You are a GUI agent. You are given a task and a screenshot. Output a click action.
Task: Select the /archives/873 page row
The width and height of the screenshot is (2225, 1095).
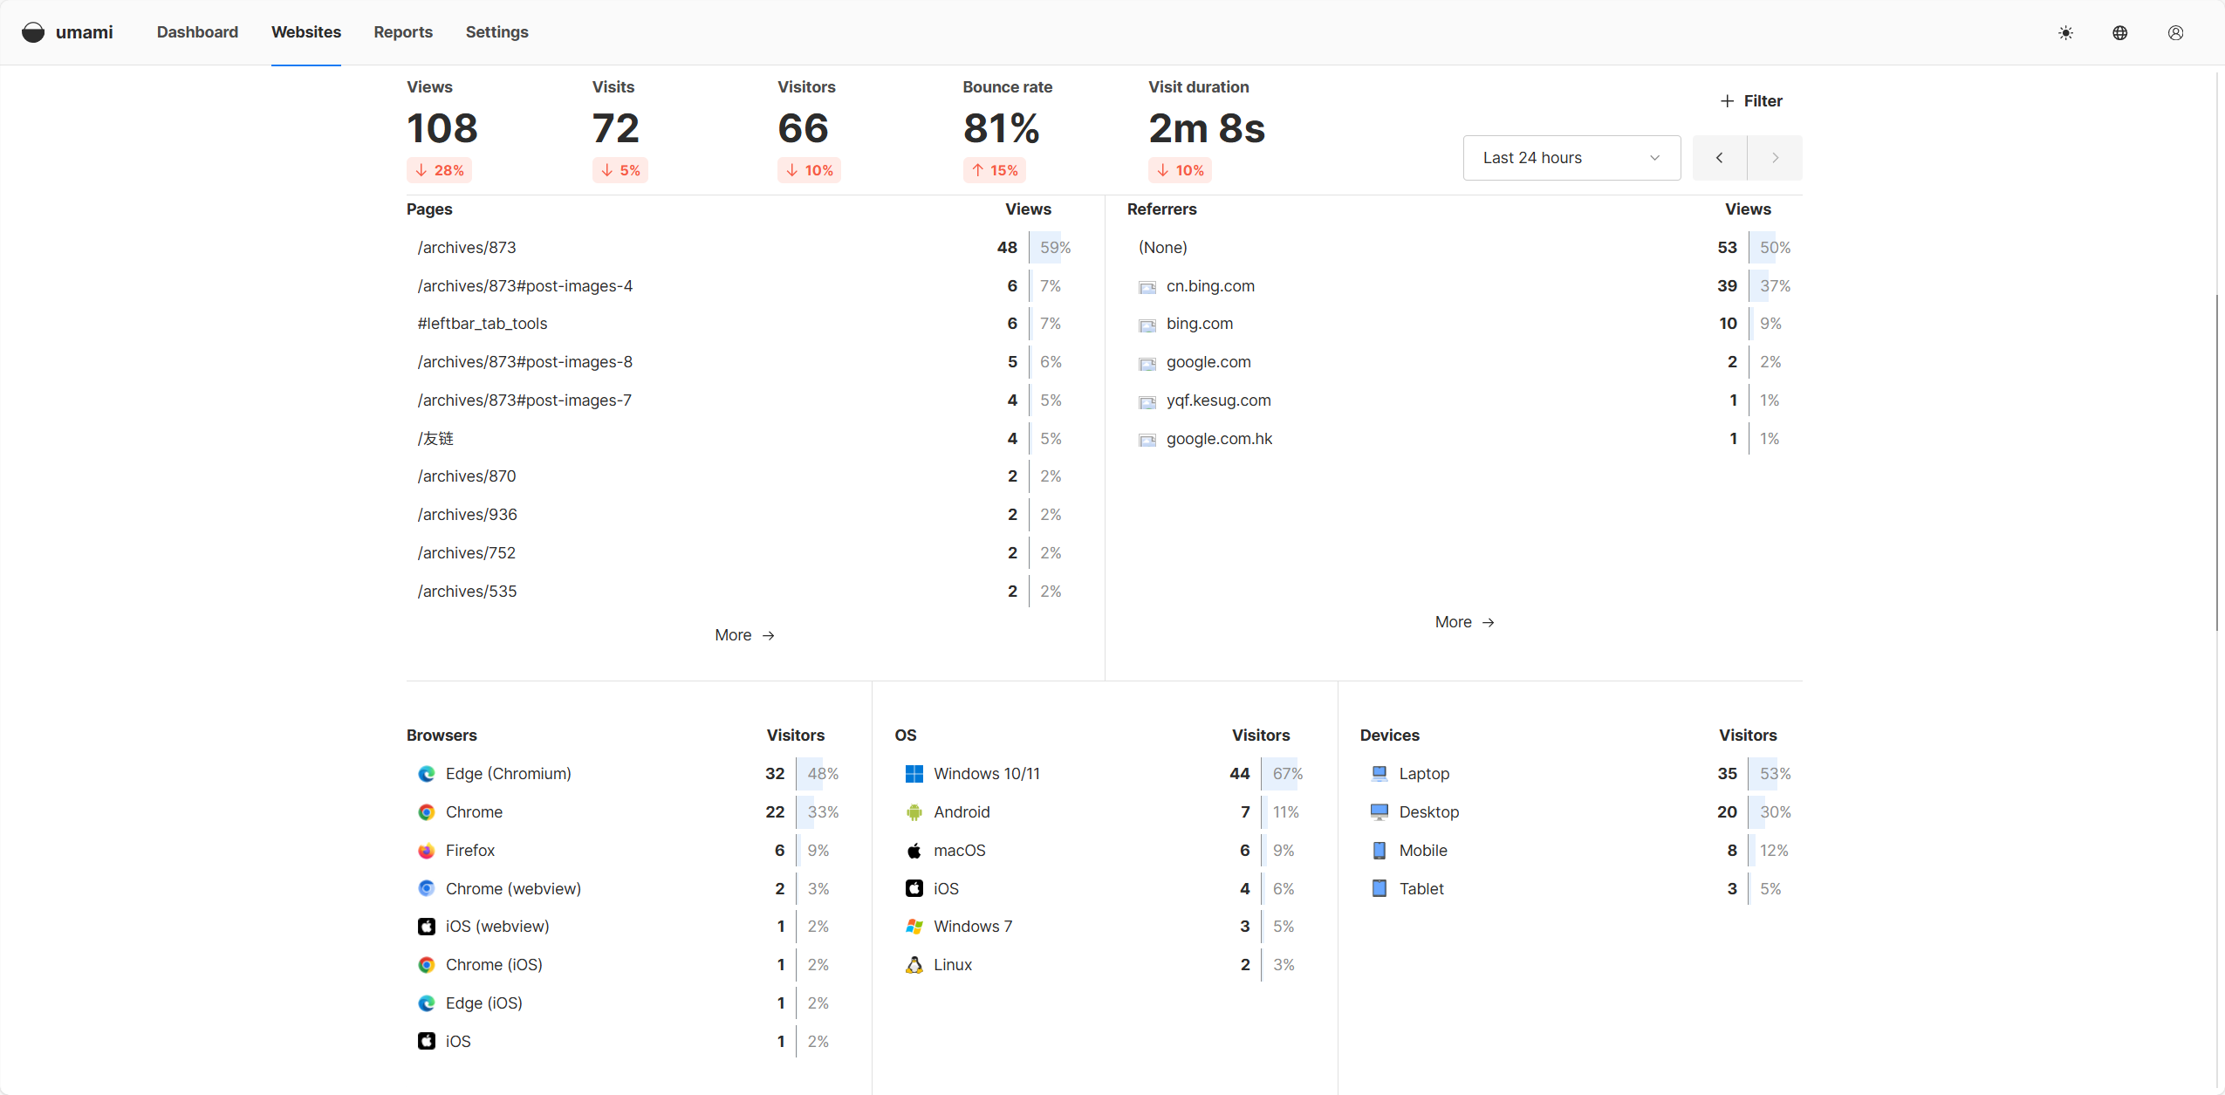click(467, 248)
